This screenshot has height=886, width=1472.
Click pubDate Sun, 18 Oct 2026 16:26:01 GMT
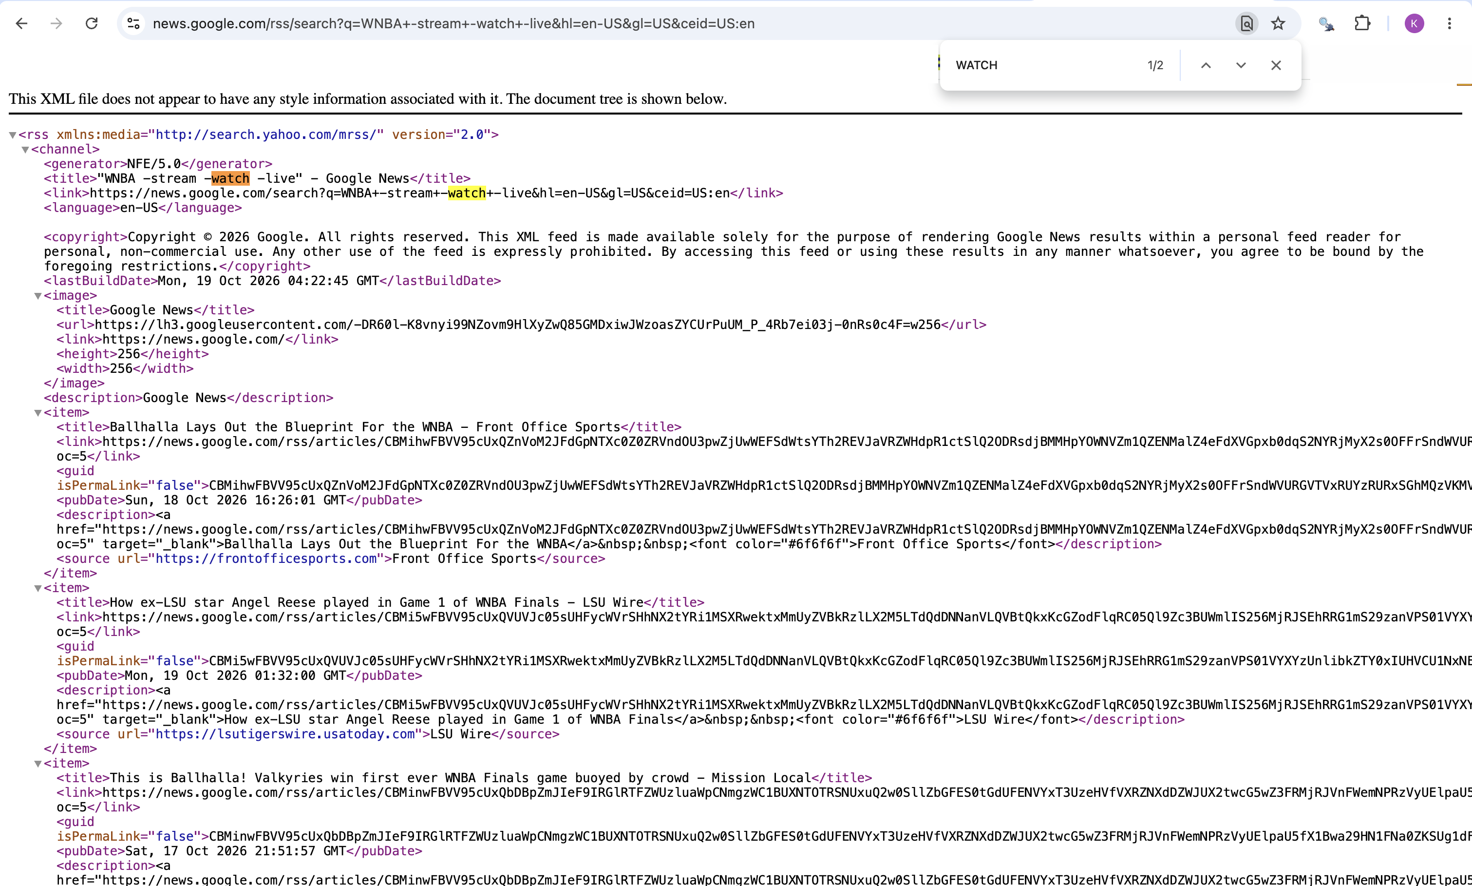click(x=235, y=501)
